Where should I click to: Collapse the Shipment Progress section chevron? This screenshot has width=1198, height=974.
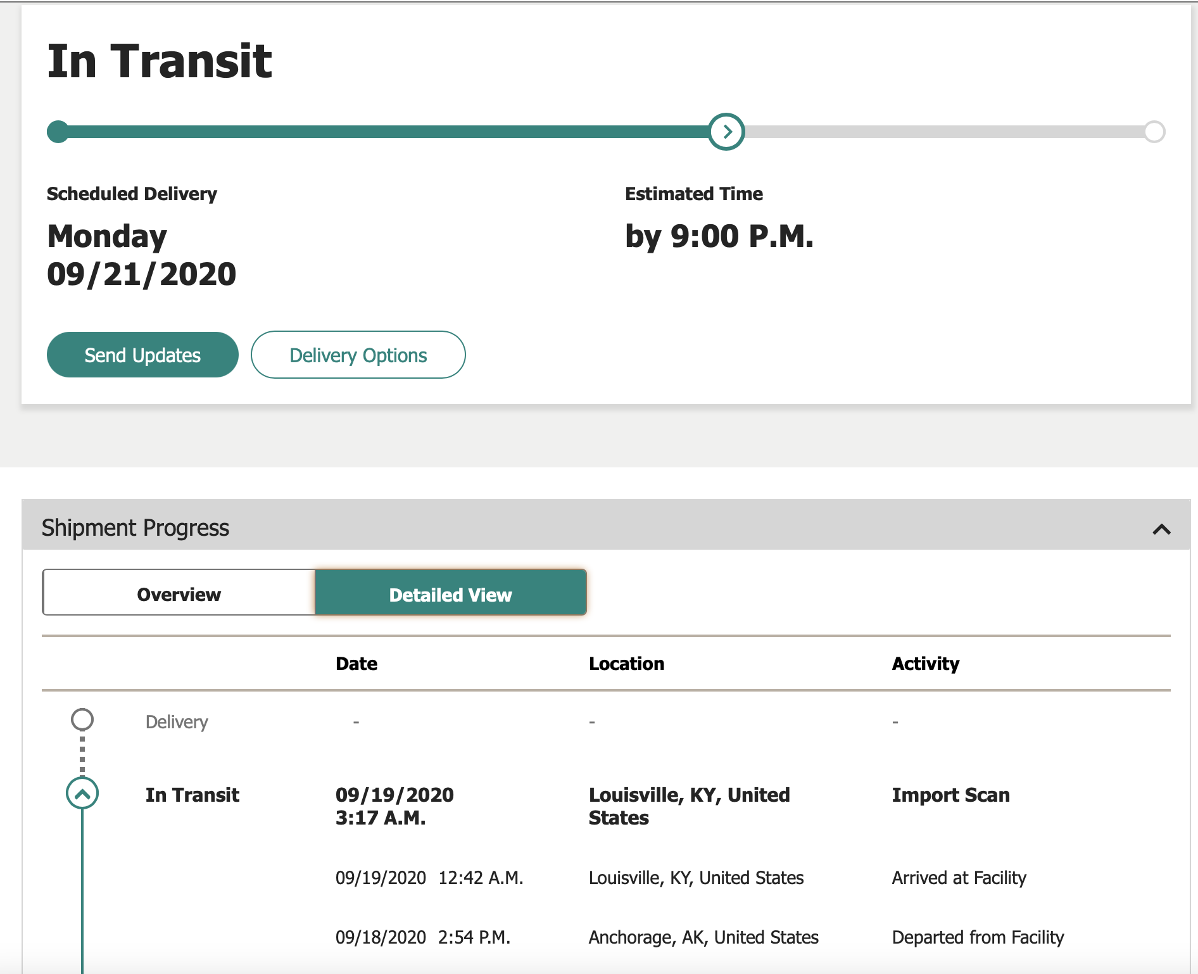1161,529
